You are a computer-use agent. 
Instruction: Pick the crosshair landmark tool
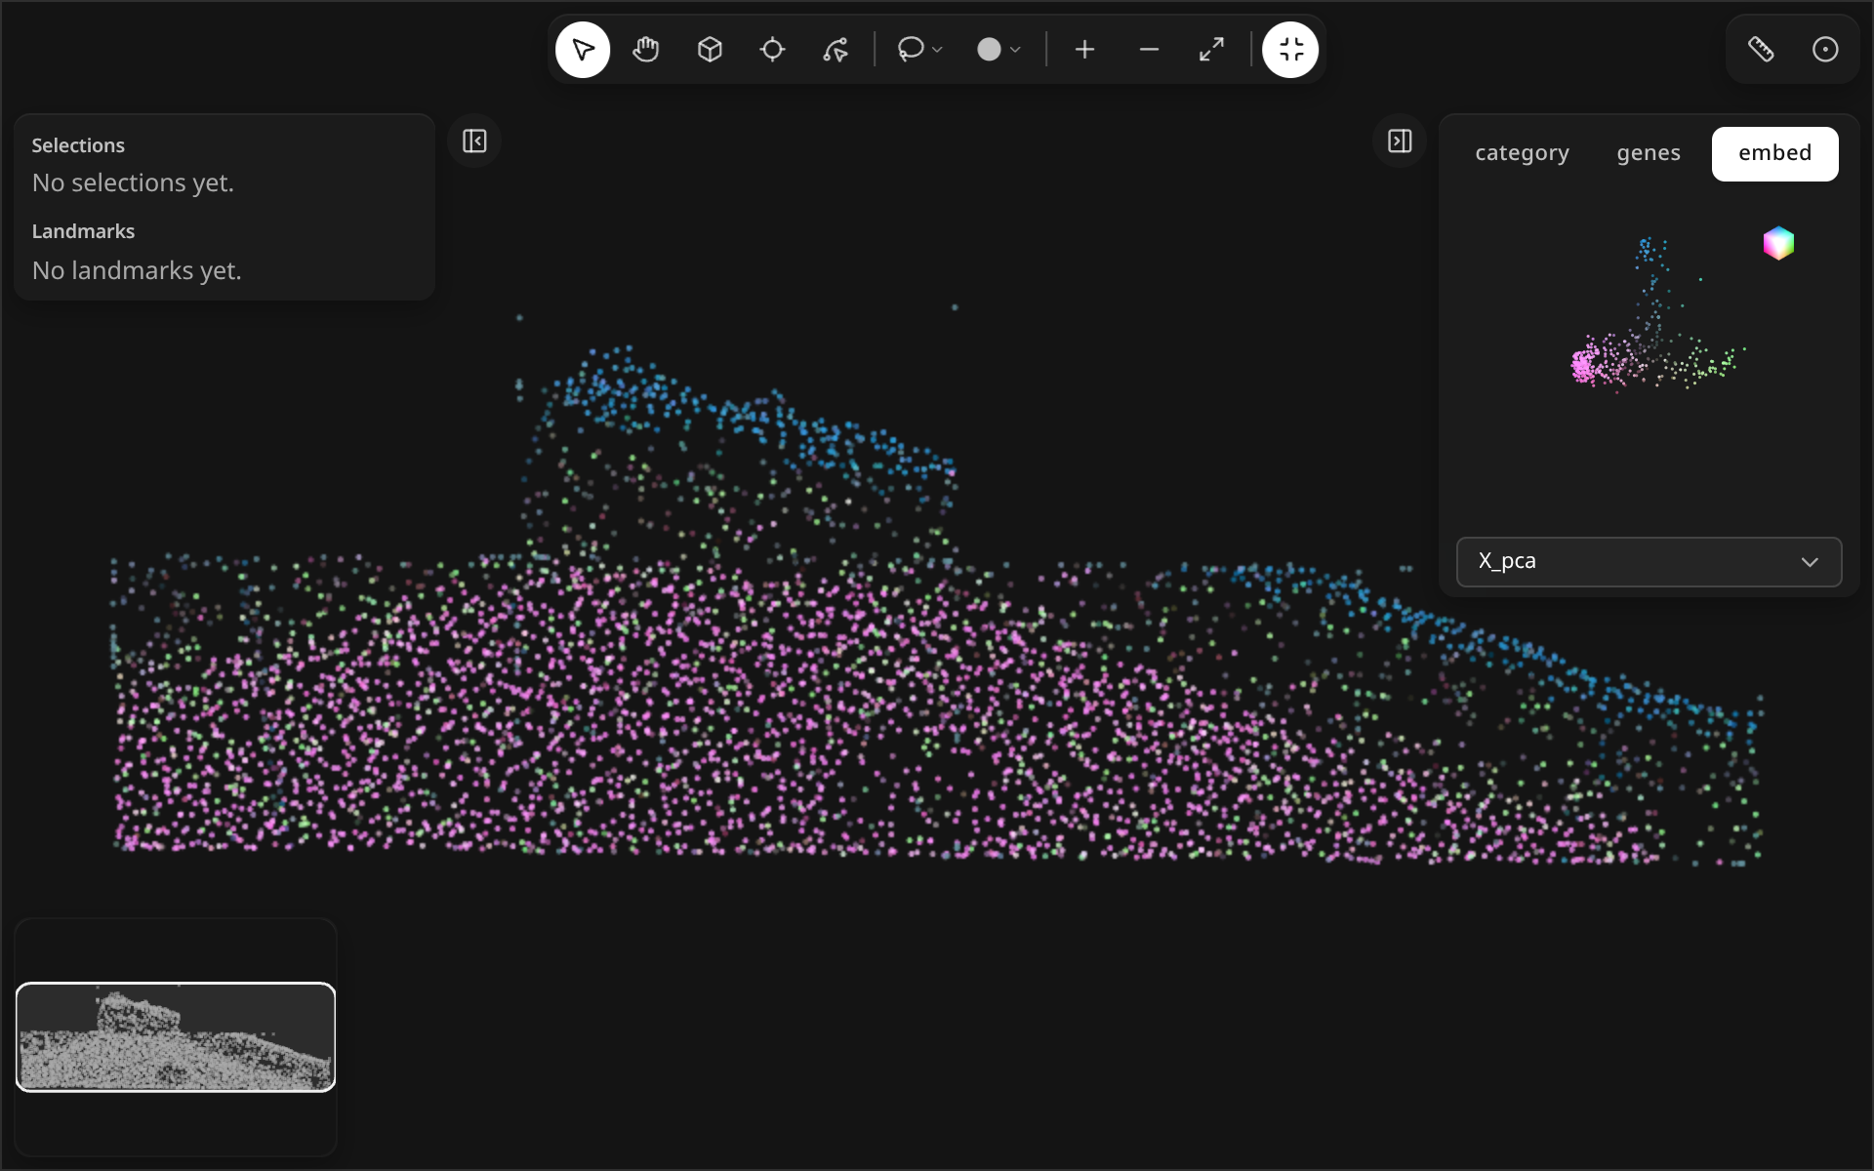(772, 50)
